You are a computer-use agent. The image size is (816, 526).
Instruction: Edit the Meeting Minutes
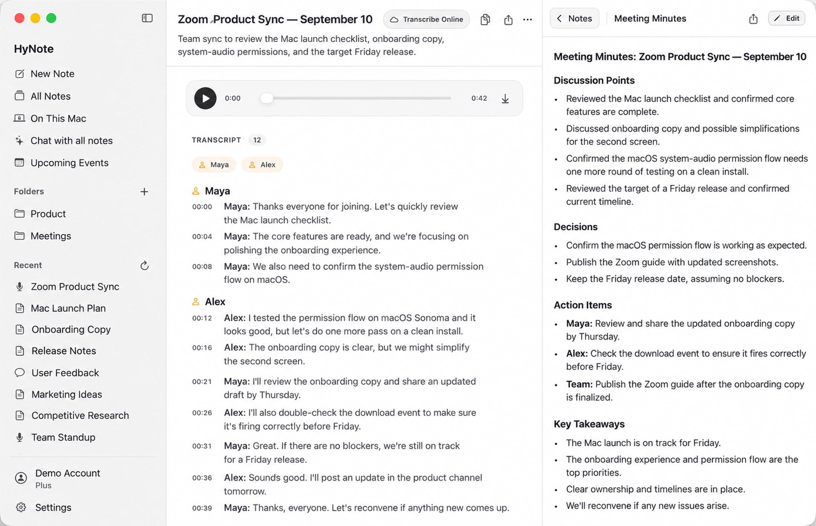tap(787, 18)
